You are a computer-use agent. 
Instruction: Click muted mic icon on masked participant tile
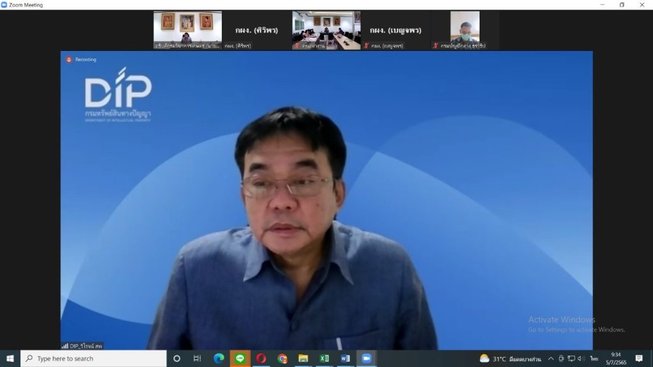coord(436,46)
